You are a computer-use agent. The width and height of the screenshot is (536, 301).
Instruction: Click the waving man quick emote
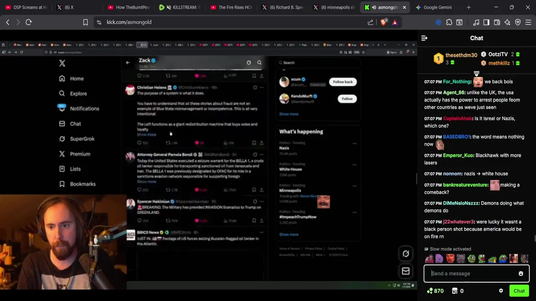click(x=429, y=259)
